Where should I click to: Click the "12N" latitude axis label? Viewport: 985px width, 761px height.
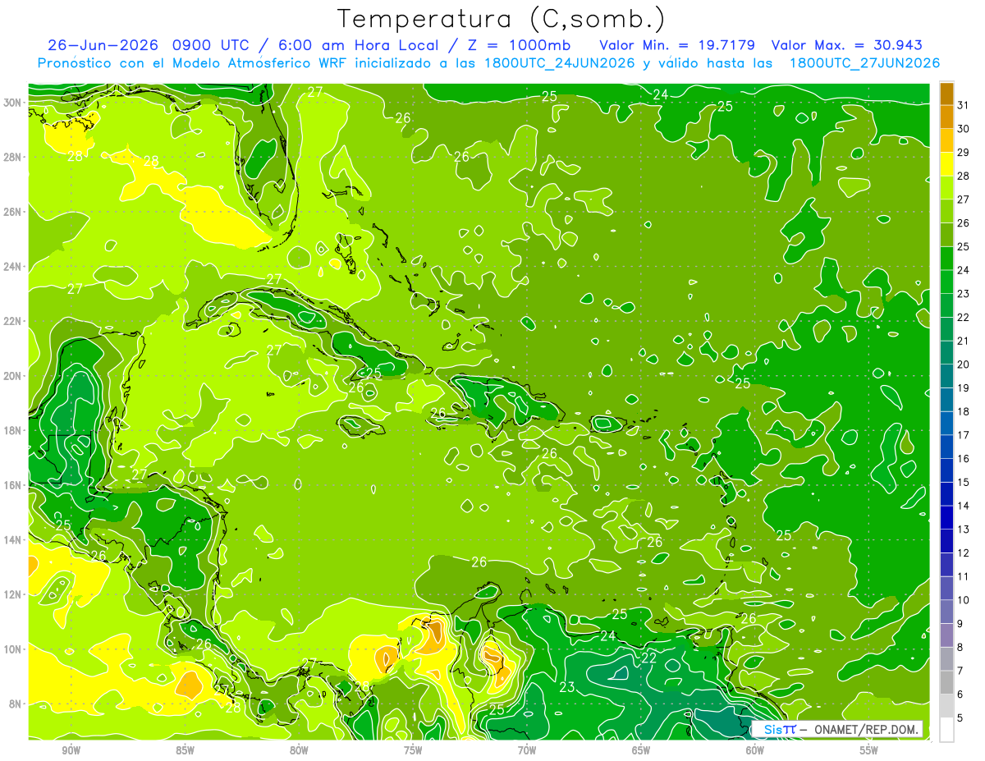click(x=13, y=594)
